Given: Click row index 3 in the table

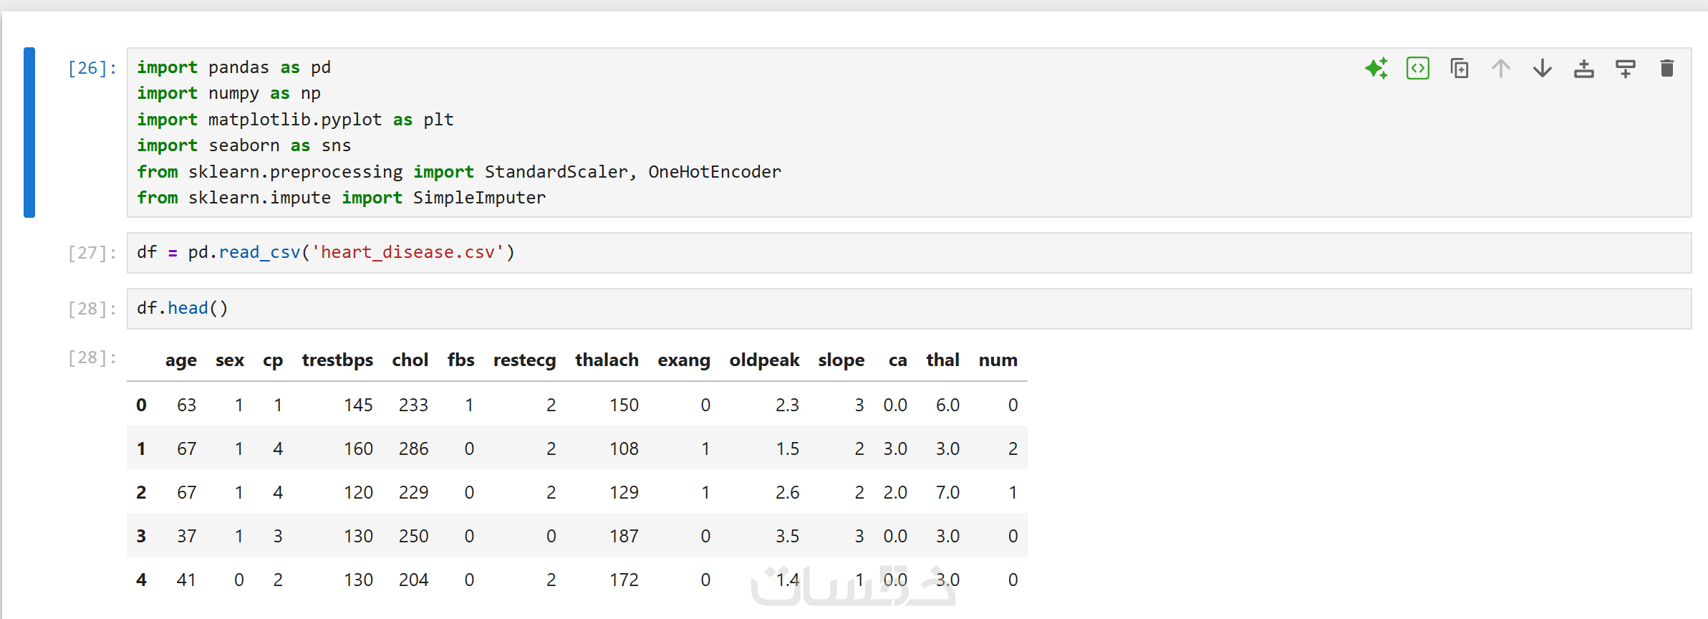Looking at the screenshot, I should [141, 536].
